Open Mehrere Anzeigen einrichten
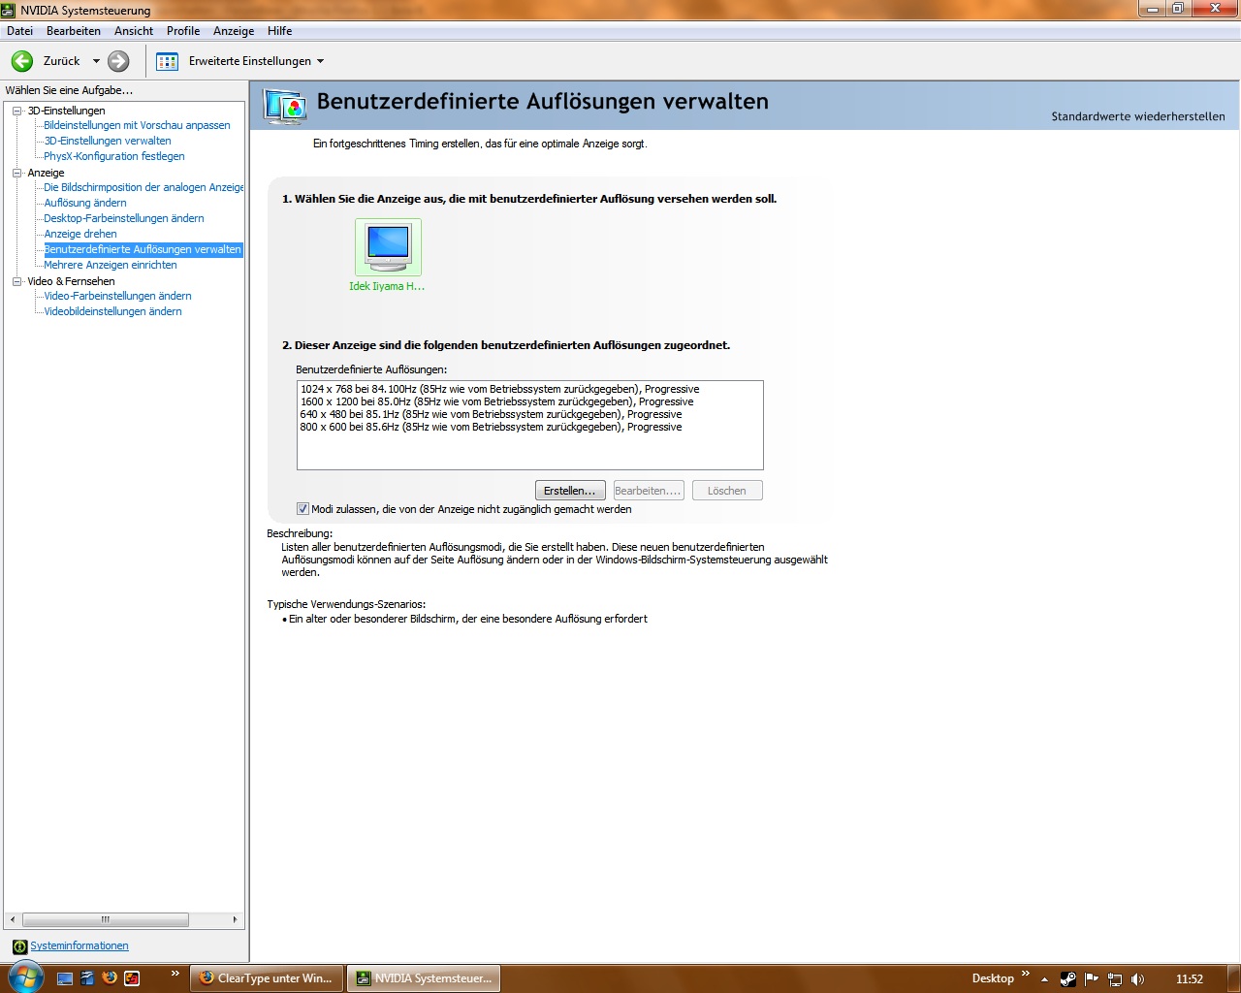 (111, 265)
